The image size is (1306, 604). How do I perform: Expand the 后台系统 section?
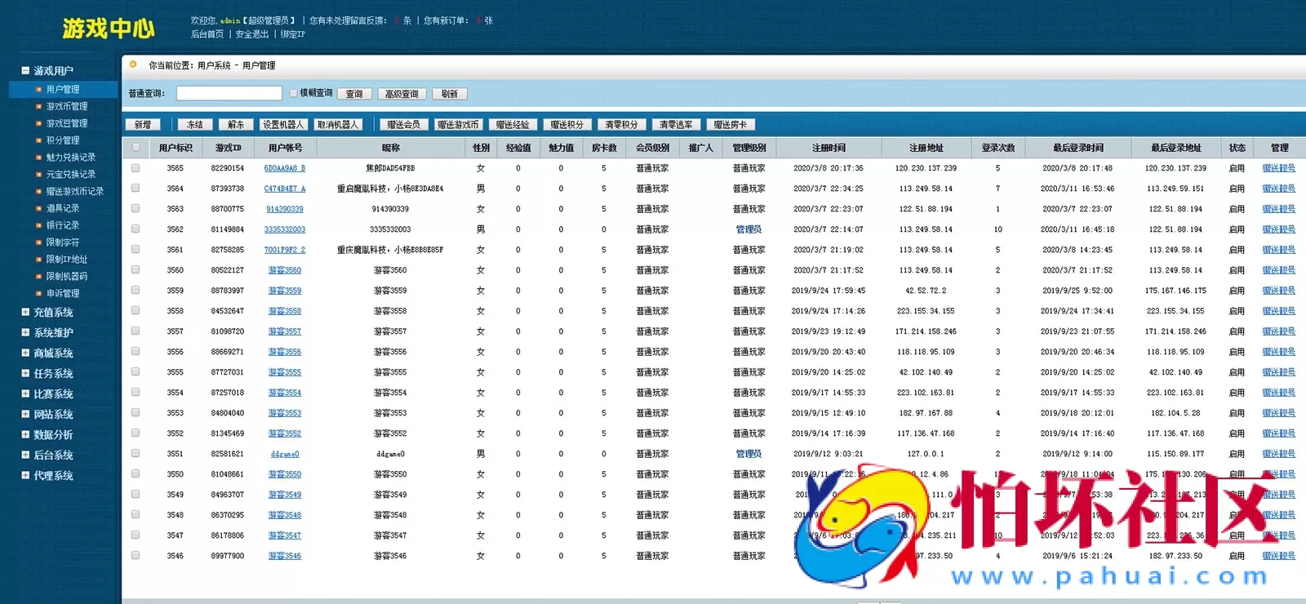point(26,455)
